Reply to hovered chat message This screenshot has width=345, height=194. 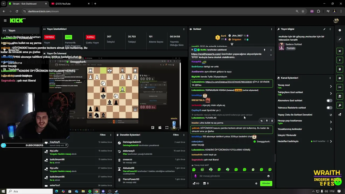point(261,121)
